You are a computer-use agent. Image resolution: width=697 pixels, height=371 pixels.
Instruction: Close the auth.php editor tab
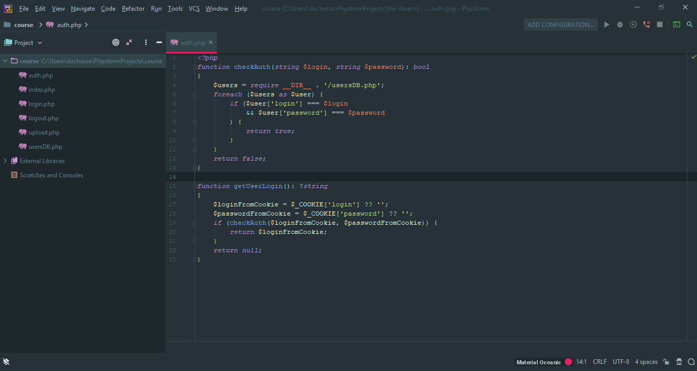click(x=211, y=42)
